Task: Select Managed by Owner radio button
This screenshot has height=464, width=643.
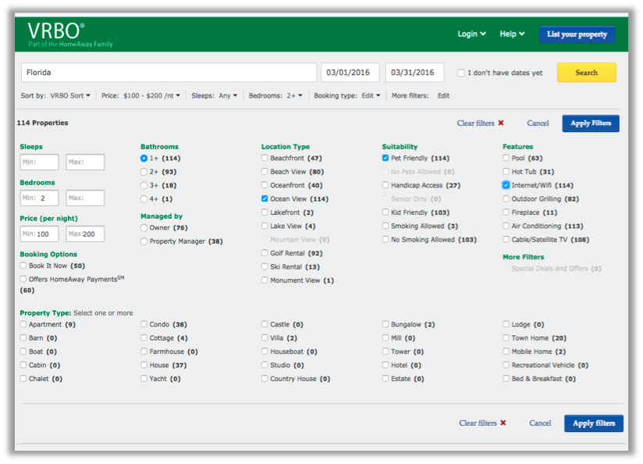Action: pyautogui.click(x=144, y=227)
